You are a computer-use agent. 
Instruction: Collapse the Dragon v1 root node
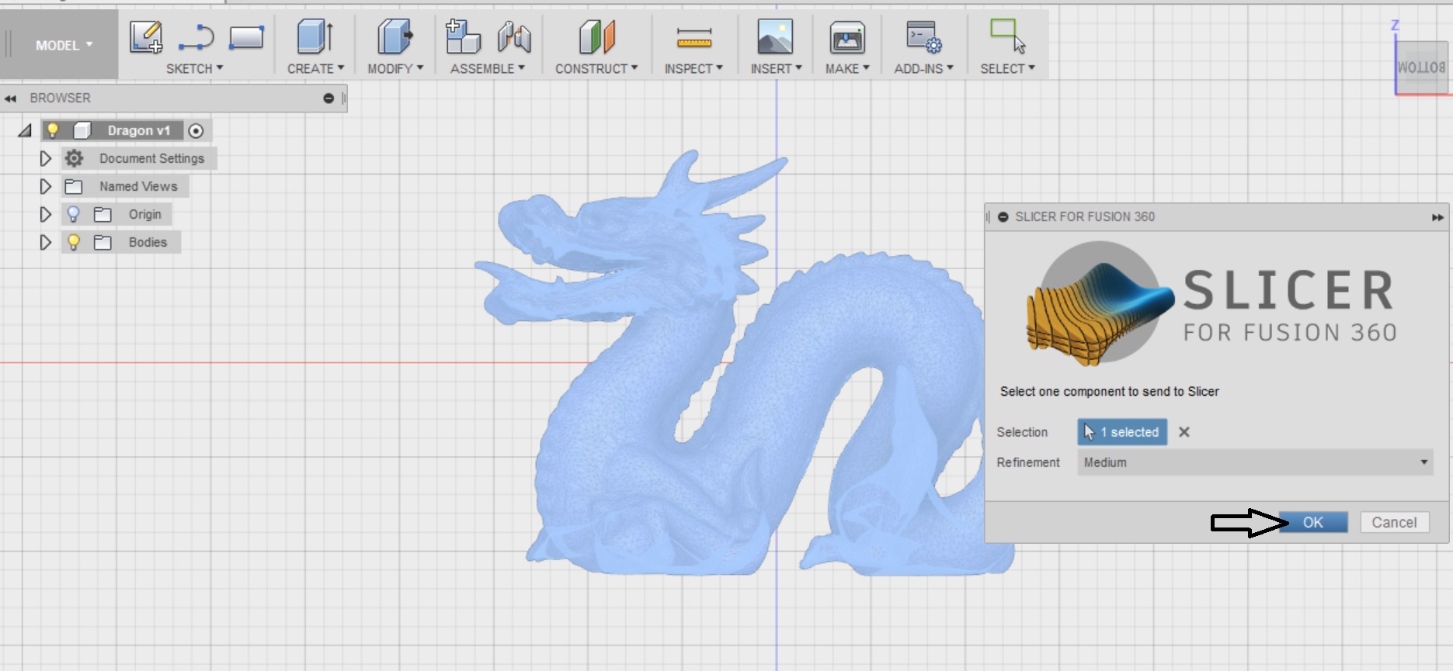point(25,130)
